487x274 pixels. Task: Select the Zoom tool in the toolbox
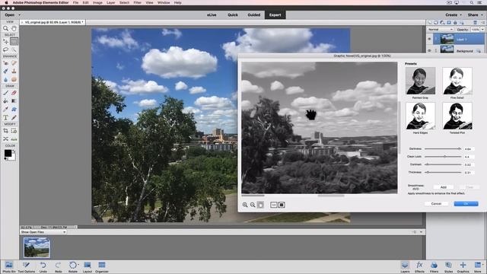(5, 28)
